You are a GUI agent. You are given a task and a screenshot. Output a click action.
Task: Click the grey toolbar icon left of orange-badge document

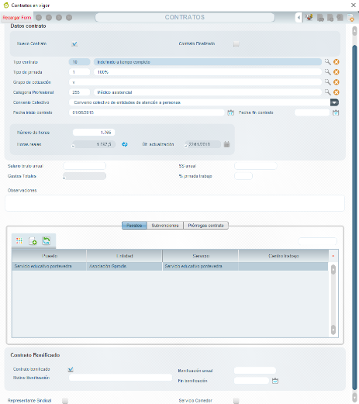pos(340,18)
